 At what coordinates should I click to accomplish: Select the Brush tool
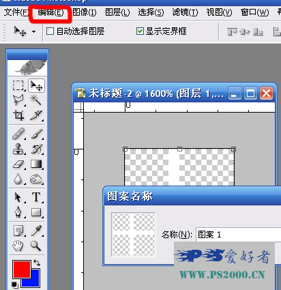click(x=37, y=134)
